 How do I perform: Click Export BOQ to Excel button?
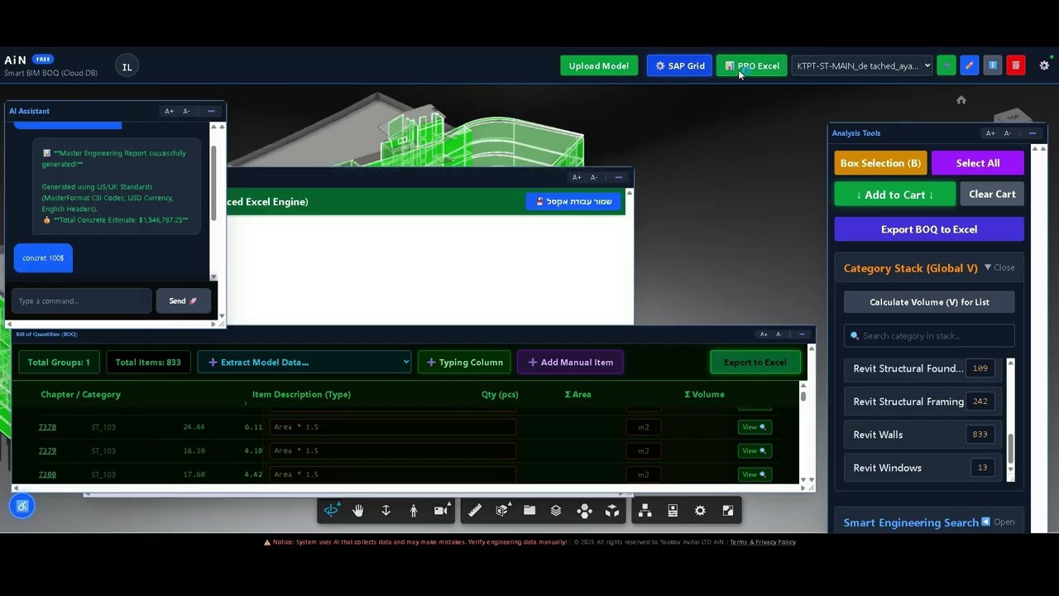pyautogui.click(x=929, y=229)
